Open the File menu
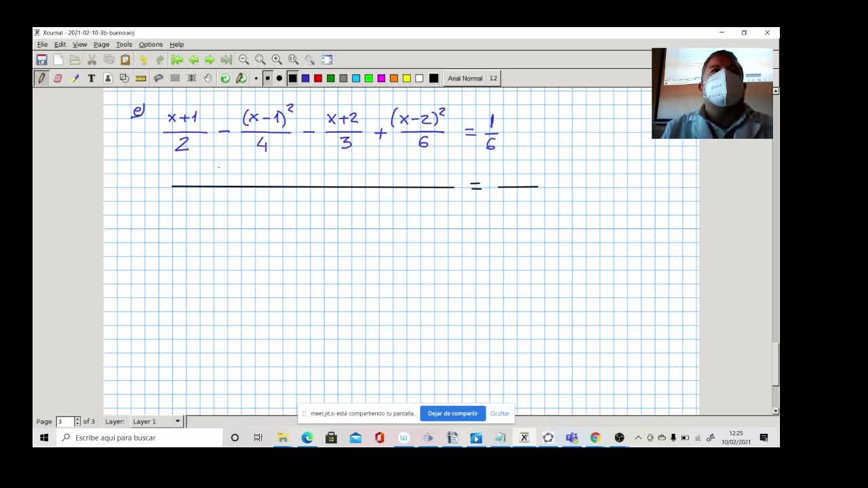This screenshot has height=488, width=868. 42,45
